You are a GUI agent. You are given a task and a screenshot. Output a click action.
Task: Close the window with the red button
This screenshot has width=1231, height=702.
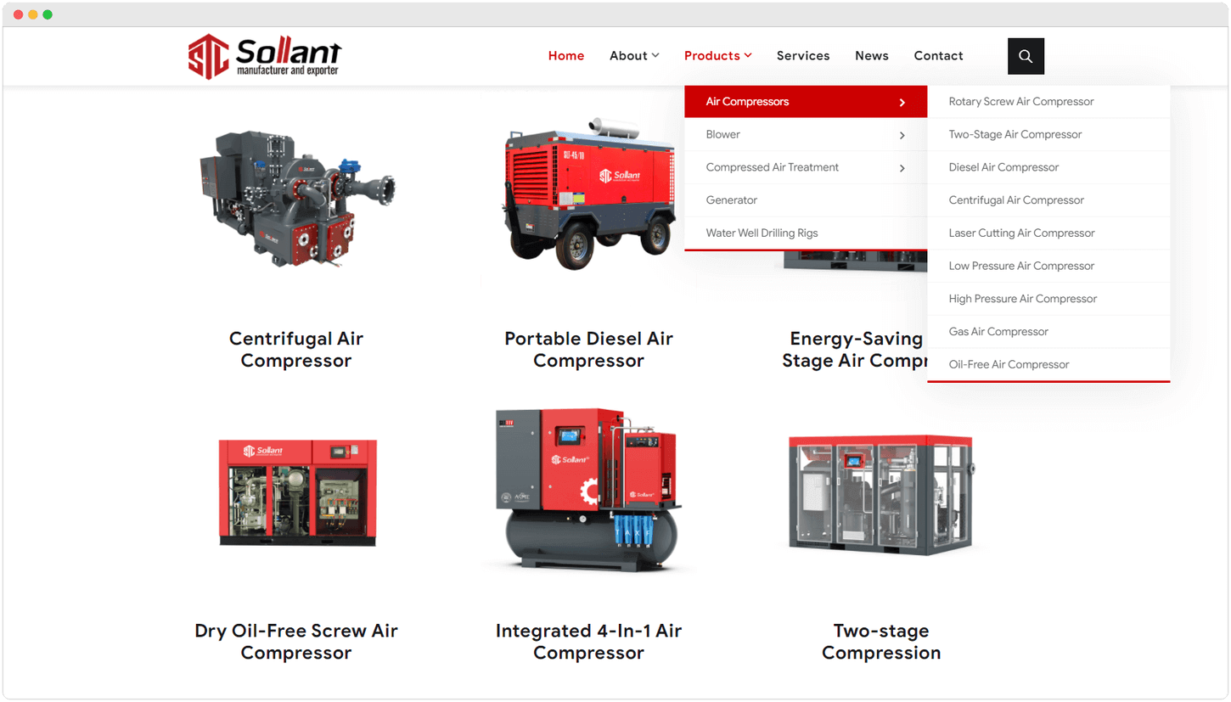click(19, 14)
